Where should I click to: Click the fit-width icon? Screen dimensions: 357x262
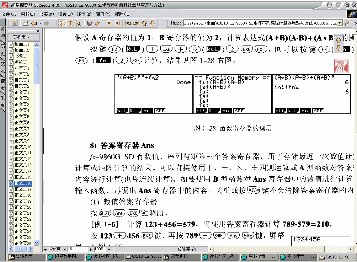click(x=109, y=23)
